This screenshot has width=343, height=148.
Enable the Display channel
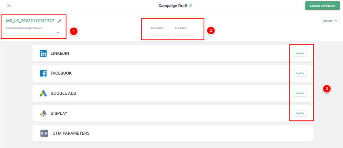coord(300,113)
